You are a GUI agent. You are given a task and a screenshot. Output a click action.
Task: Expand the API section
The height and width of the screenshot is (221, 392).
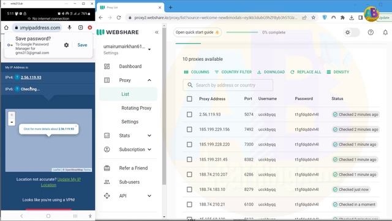pos(149,196)
